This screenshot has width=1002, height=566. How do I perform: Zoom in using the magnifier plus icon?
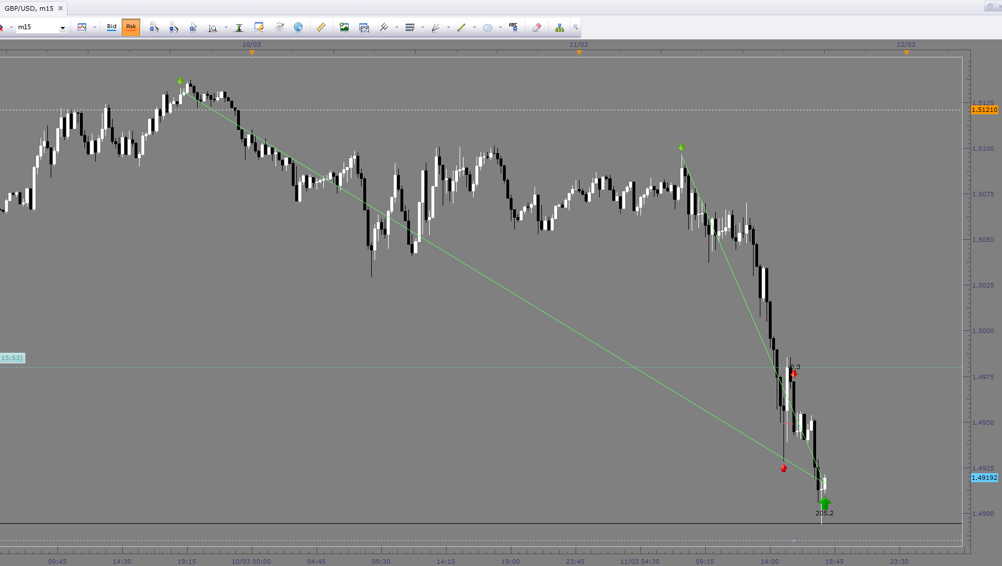click(154, 27)
